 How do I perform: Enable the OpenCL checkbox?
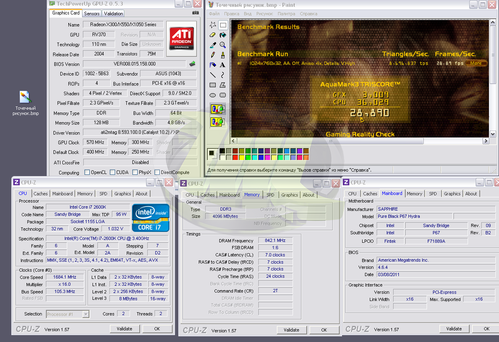(x=87, y=172)
